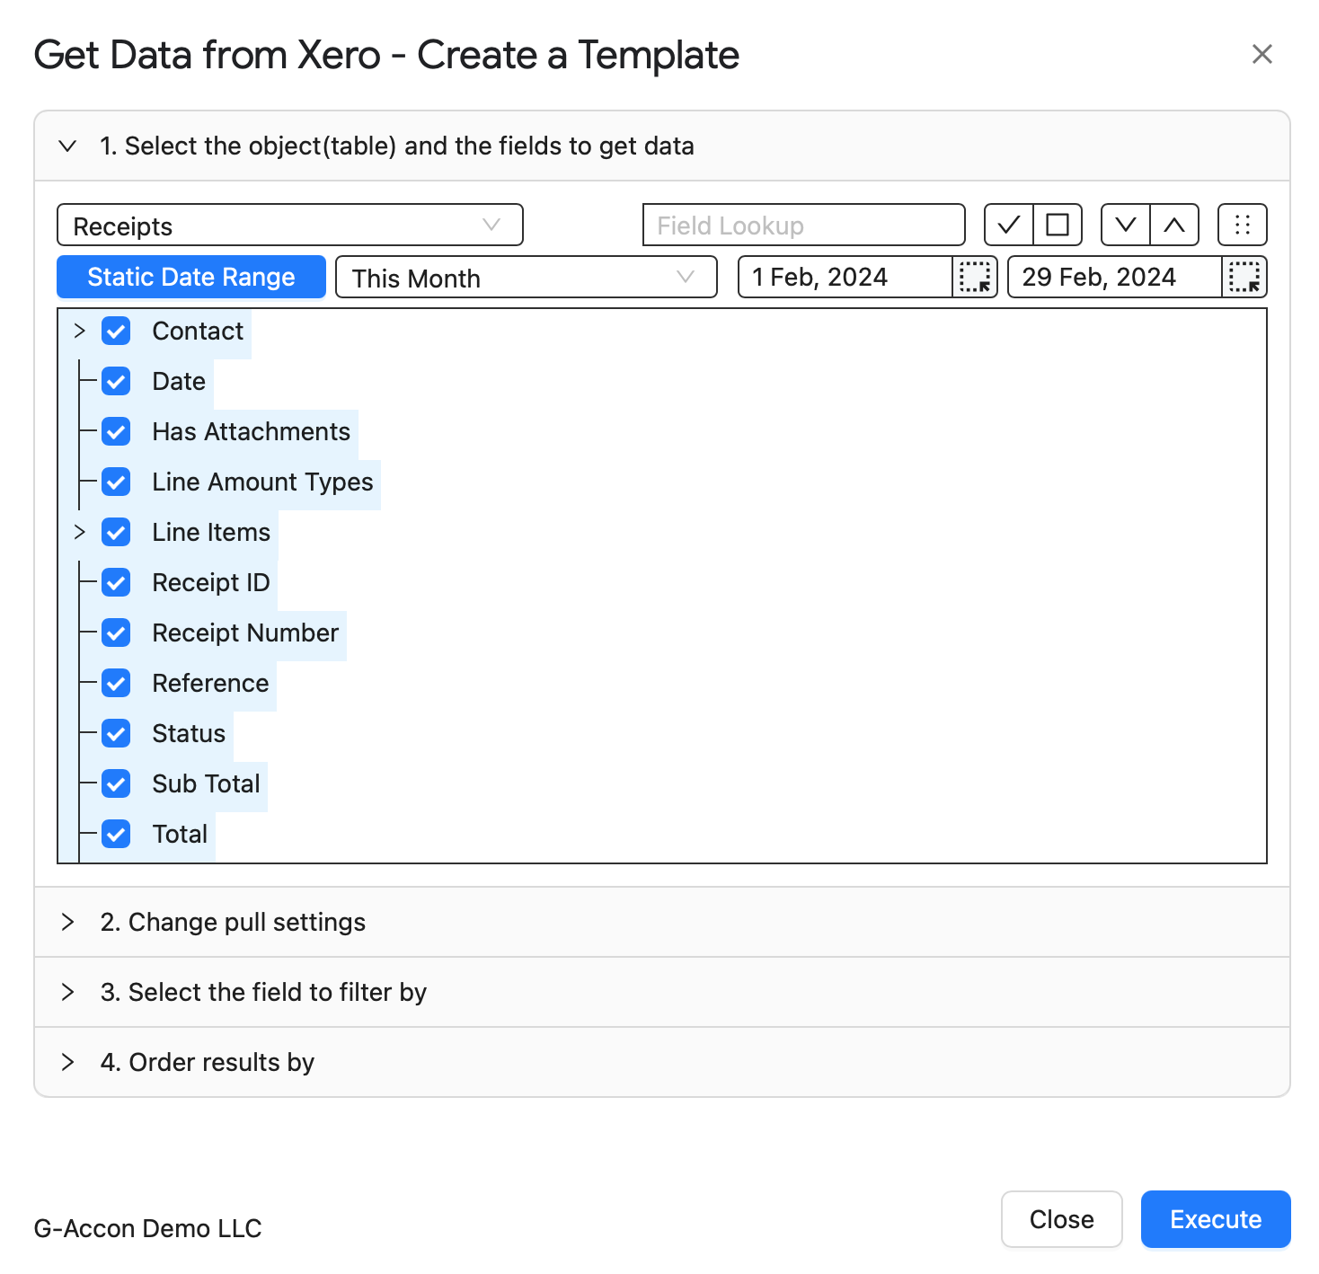Open the cell picker beside 1 Feb, 2024
Image resolution: width=1319 pixels, height=1274 pixels.
tap(975, 277)
